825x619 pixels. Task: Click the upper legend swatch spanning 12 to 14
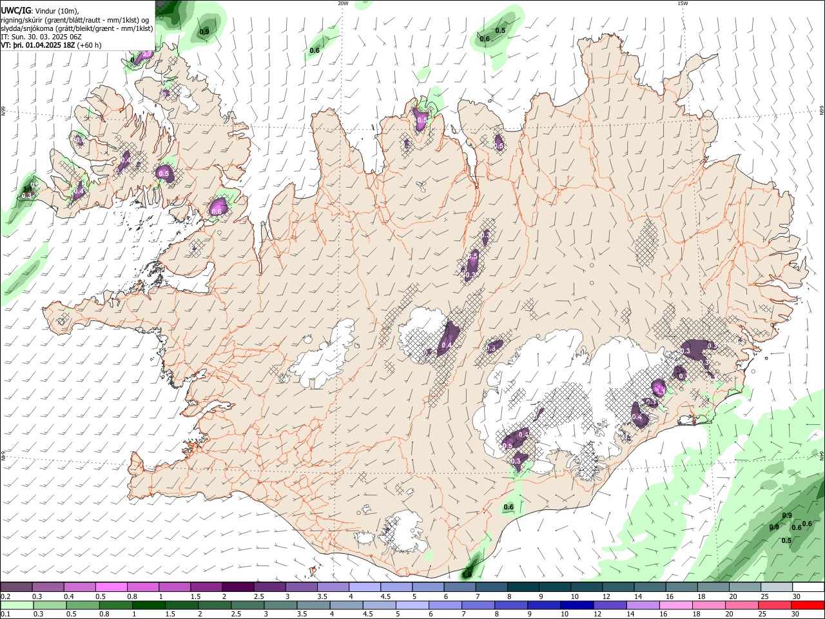coord(618,587)
